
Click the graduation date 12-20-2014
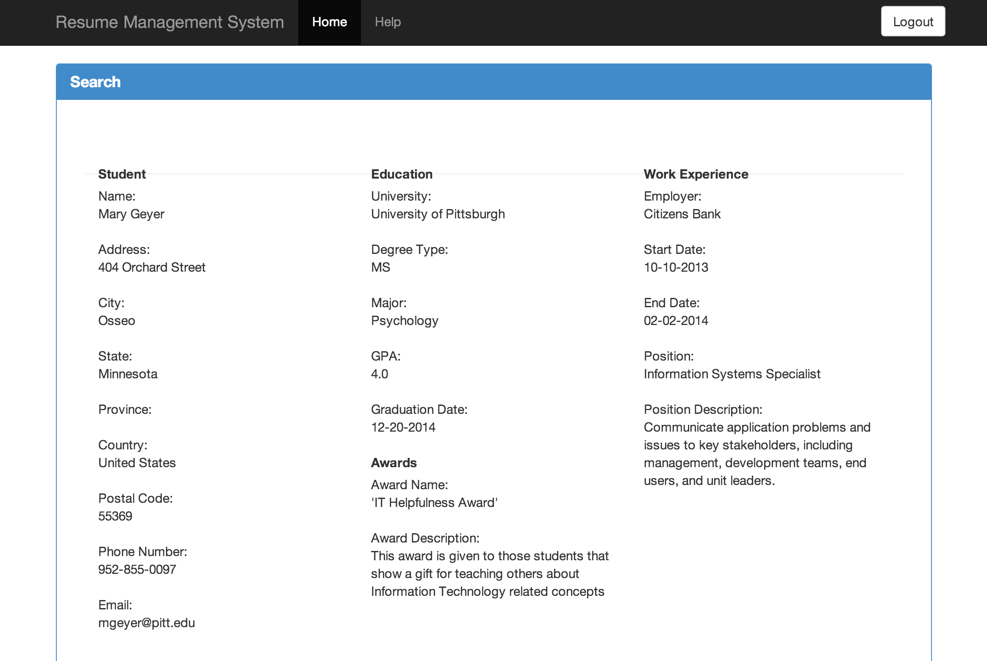403,427
